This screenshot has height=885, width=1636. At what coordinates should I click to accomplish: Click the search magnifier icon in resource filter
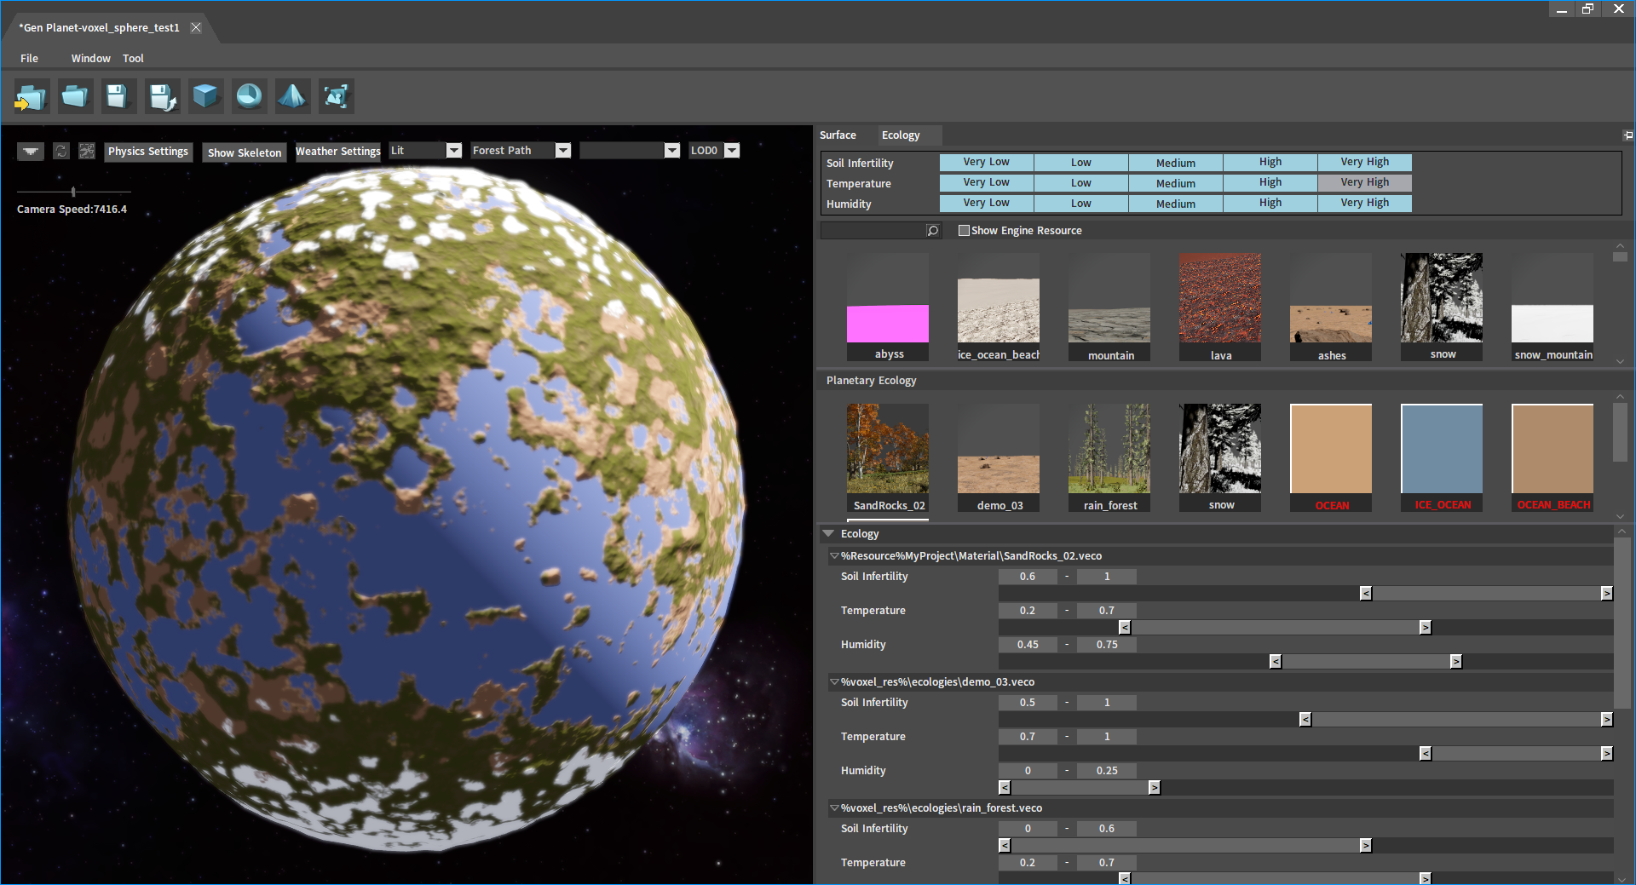coord(933,231)
